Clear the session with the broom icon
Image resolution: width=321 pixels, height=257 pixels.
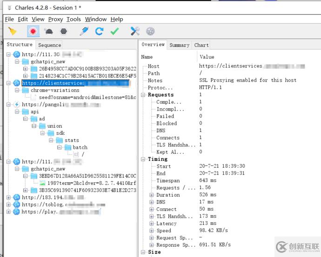coord(13,31)
